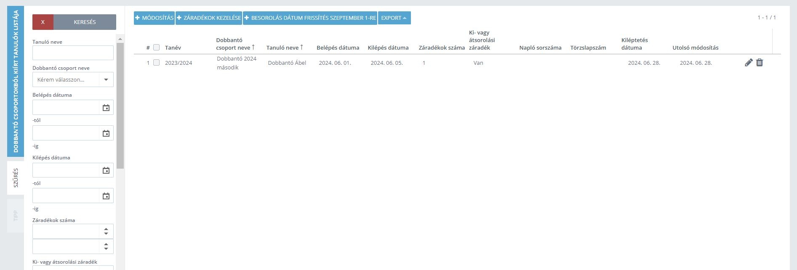
Task: Sort by Dobbantó csoport neve column
Action: tap(236, 44)
